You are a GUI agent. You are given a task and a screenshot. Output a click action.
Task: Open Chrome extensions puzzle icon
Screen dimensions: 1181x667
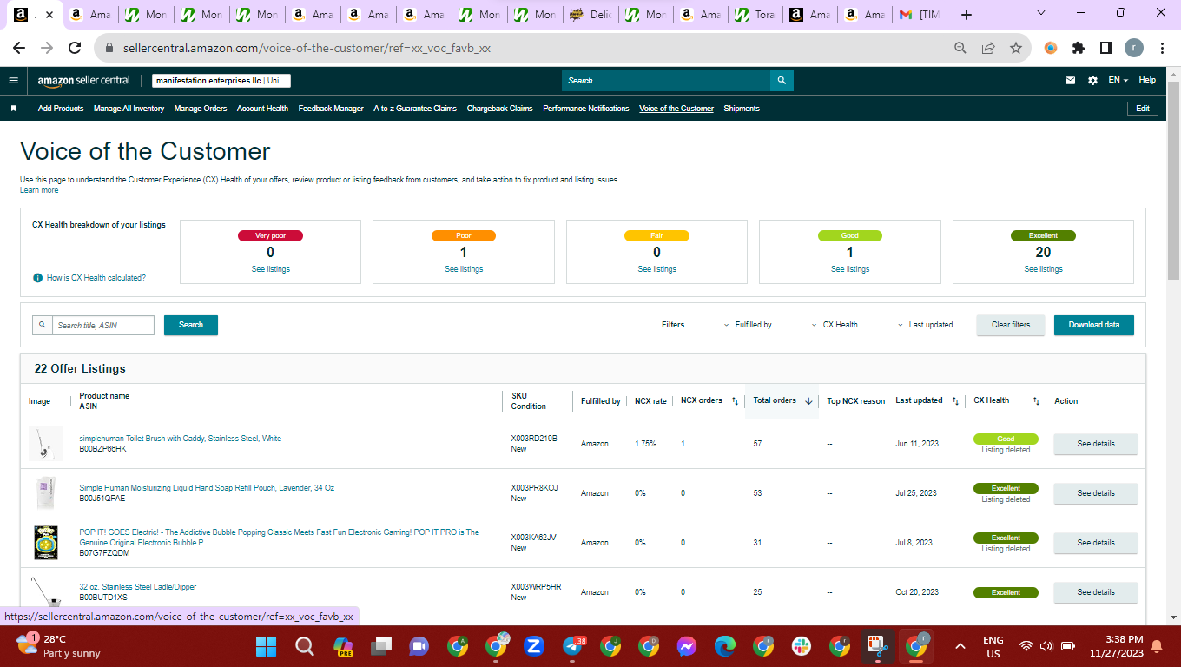coord(1079,49)
